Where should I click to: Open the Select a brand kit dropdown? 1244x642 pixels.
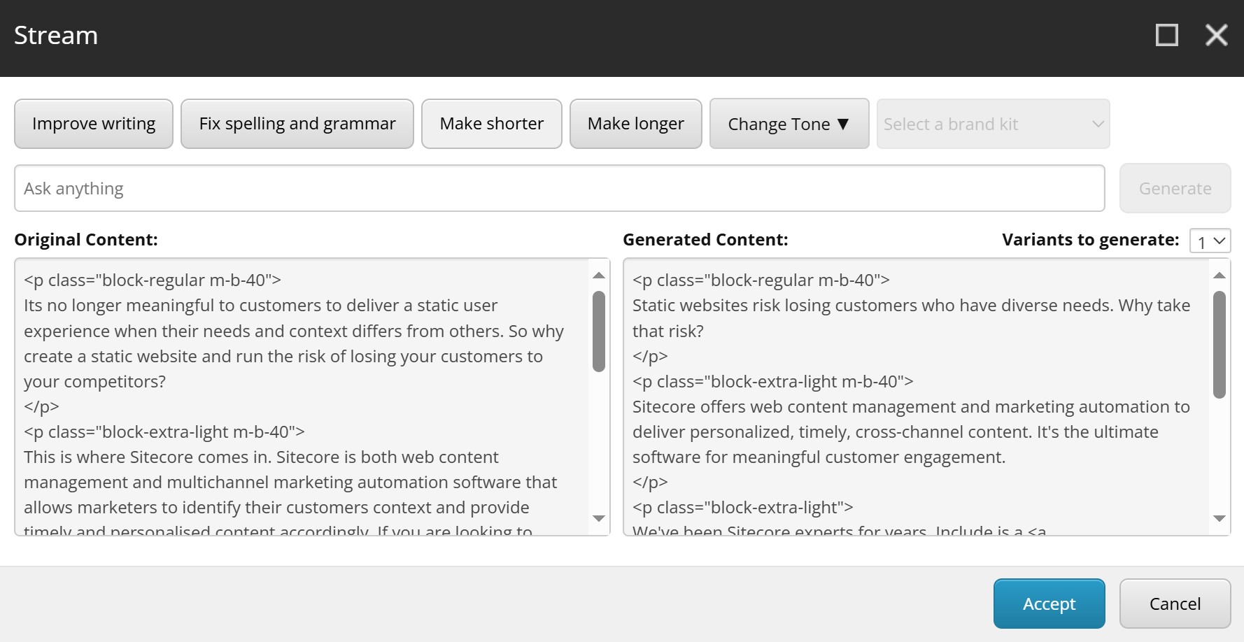pos(992,124)
